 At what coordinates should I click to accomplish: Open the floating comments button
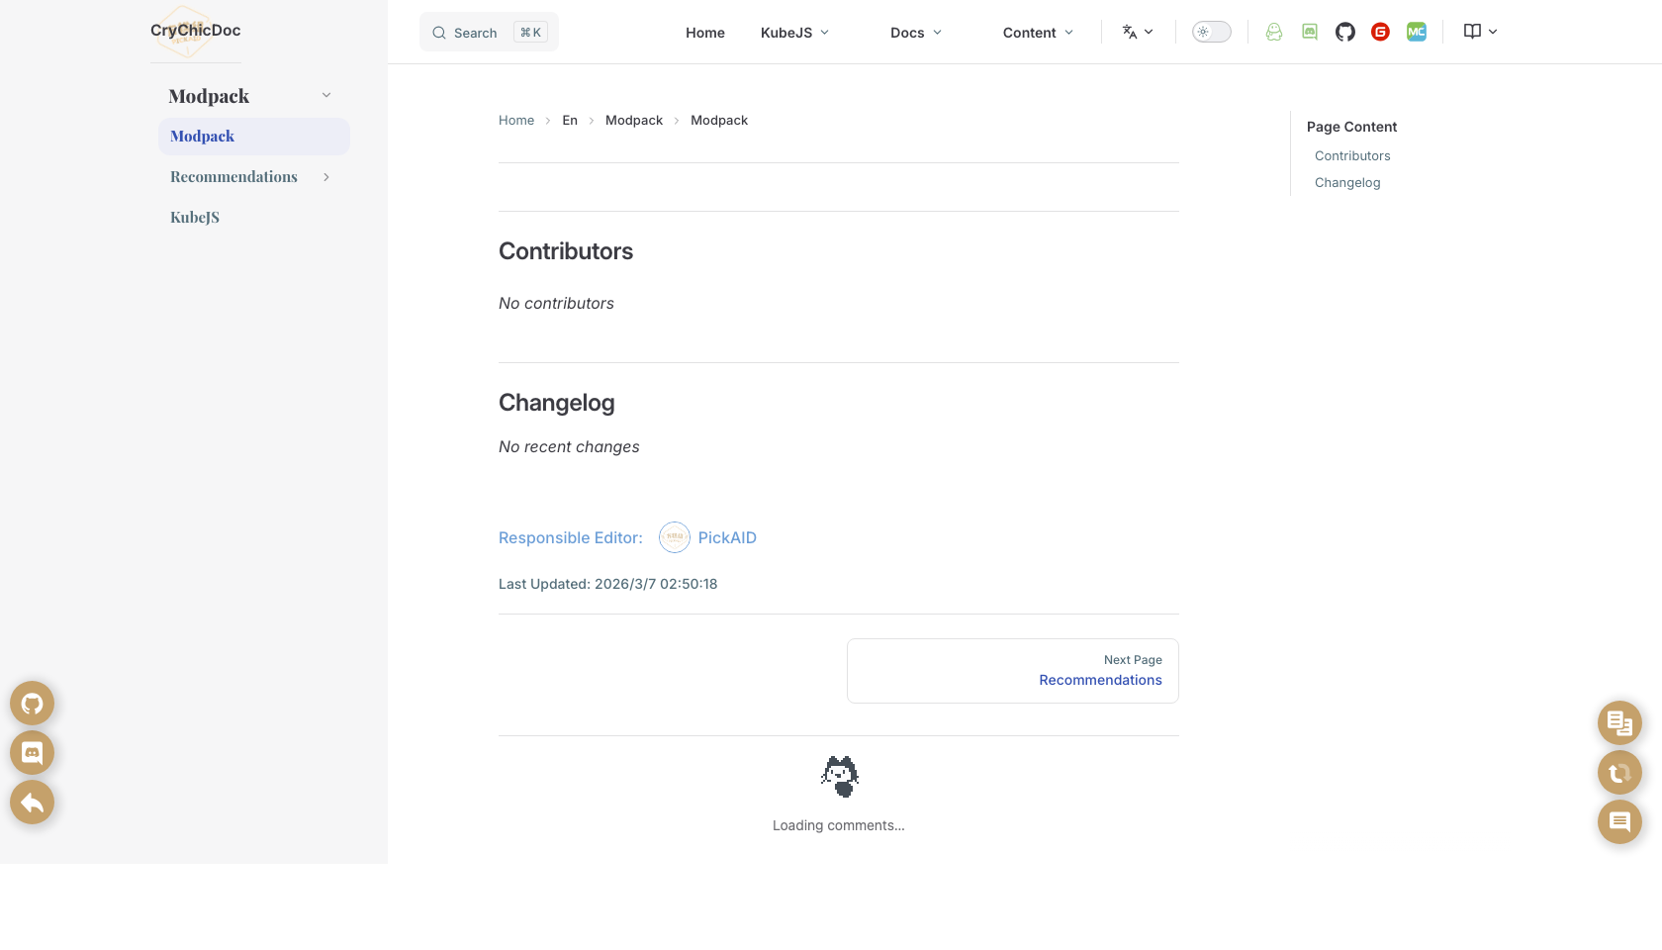tap(1619, 821)
